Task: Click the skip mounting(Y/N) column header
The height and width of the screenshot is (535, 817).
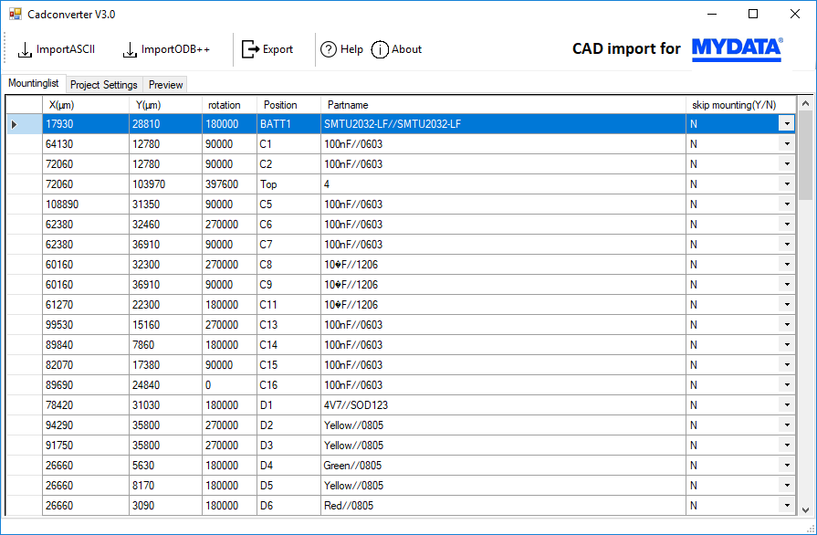Action: [x=741, y=105]
